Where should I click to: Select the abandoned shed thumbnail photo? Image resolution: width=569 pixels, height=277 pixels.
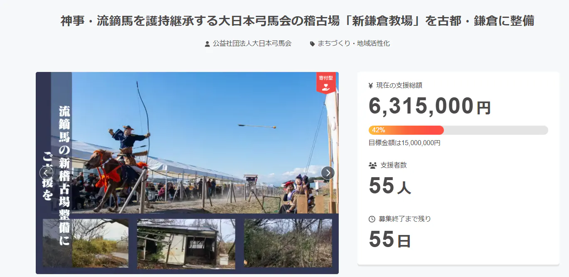click(186, 244)
